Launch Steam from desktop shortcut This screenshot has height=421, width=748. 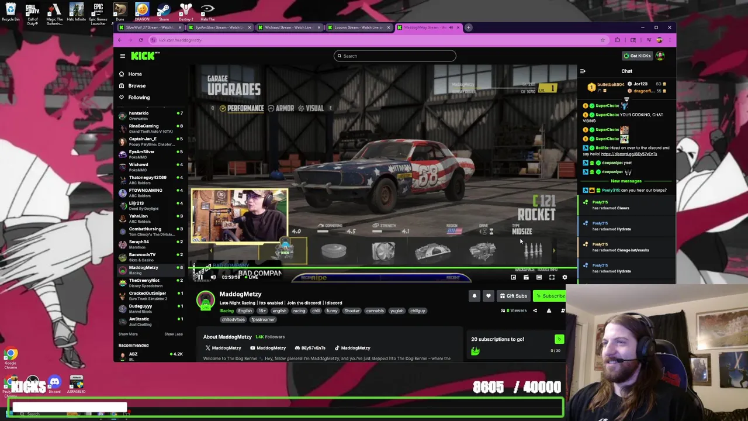click(164, 12)
